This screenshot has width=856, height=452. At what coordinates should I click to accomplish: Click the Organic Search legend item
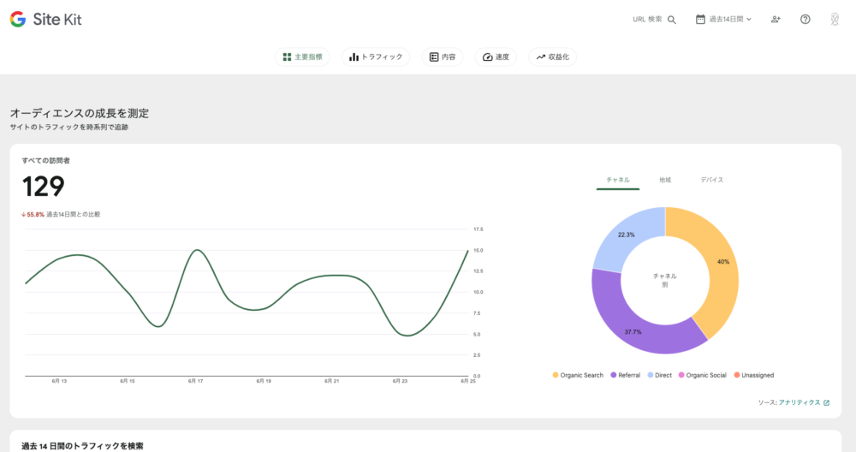click(578, 375)
